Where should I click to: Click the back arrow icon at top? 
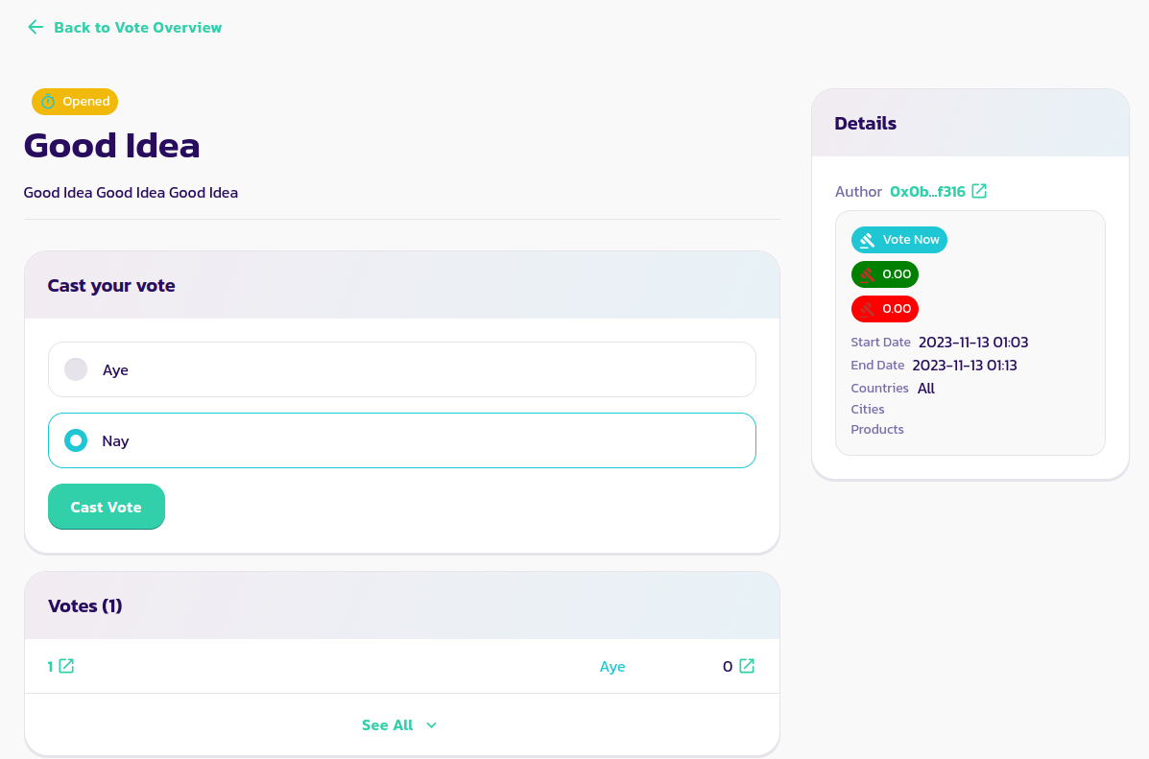(x=36, y=27)
